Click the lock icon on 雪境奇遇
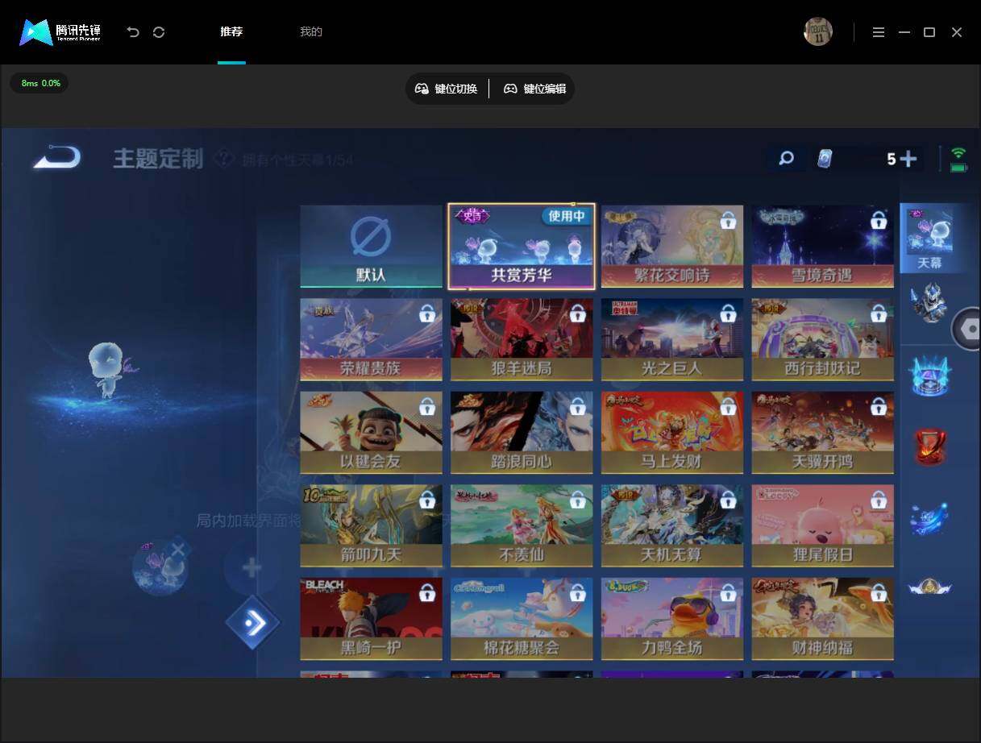Image resolution: width=981 pixels, height=743 pixels. tap(878, 220)
